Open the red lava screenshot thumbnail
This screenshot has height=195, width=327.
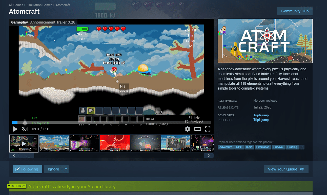(x=115, y=143)
